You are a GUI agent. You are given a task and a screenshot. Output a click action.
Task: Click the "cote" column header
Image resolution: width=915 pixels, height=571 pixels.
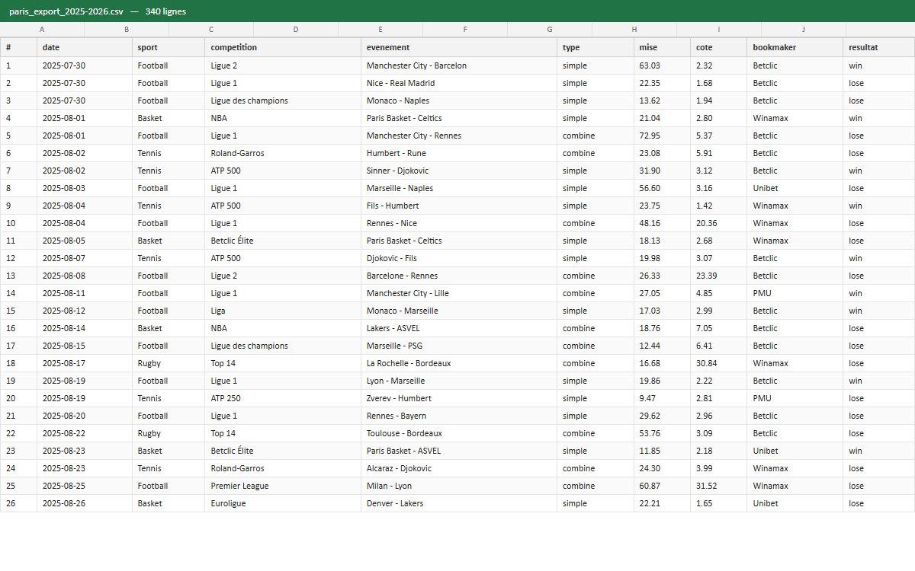pyautogui.click(x=719, y=47)
